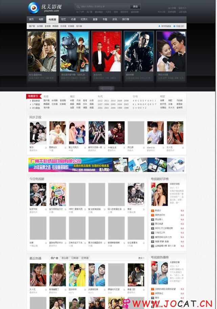Open the red background wedding couple poster
The height and width of the screenshot is (309, 217).
coord(107,52)
